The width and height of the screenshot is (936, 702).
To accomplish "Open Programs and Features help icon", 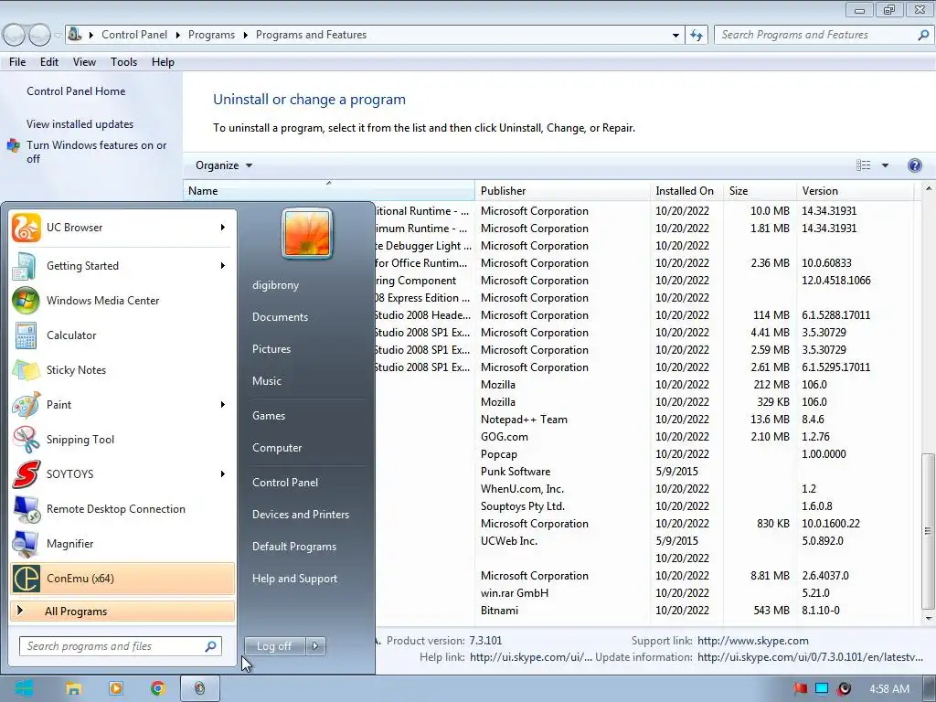I will 914,165.
